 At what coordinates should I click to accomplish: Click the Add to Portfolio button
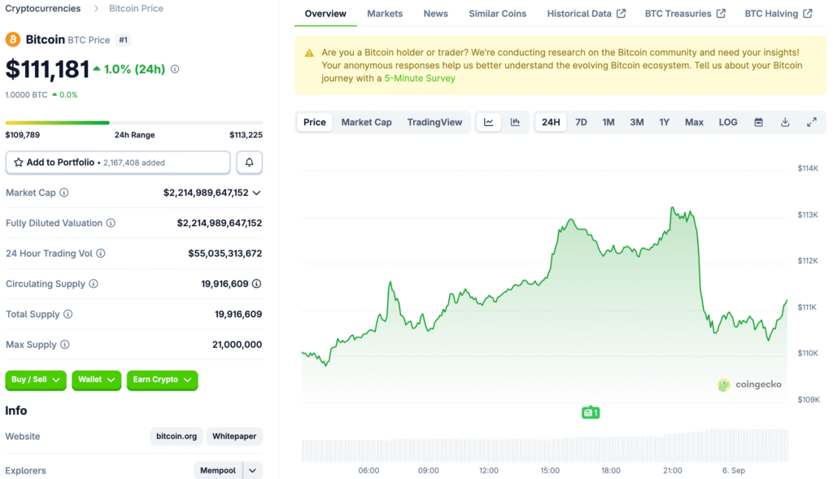(118, 163)
